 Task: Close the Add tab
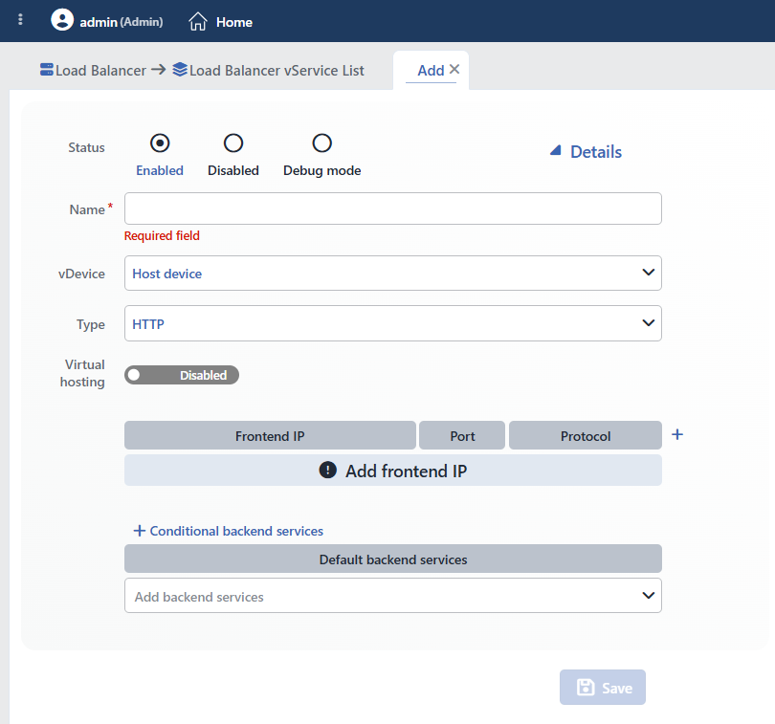[454, 69]
